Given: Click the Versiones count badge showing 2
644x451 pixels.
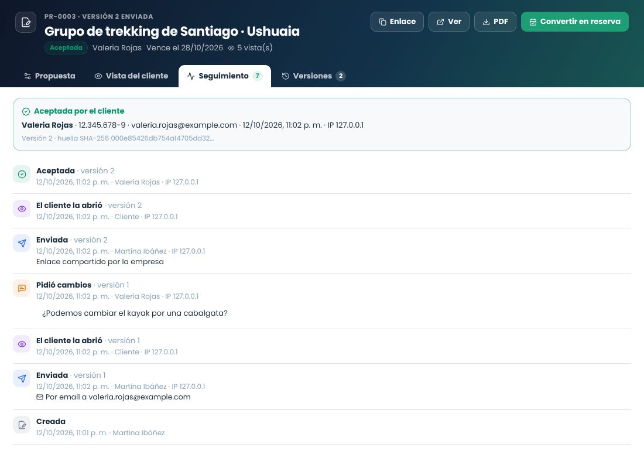Looking at the screenshot, I should pyautogui.click(x=341, y=76).
